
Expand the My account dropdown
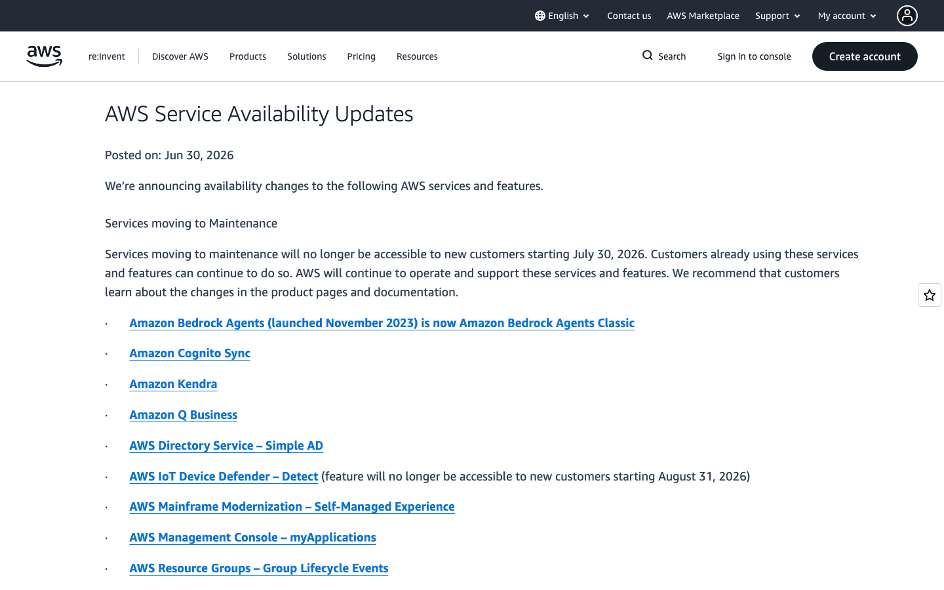pyautogui.click(x=847, y=16)
